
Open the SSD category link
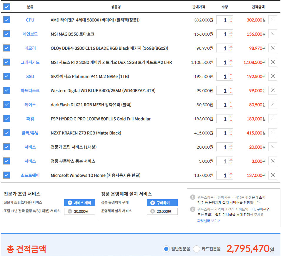(30, 77)
